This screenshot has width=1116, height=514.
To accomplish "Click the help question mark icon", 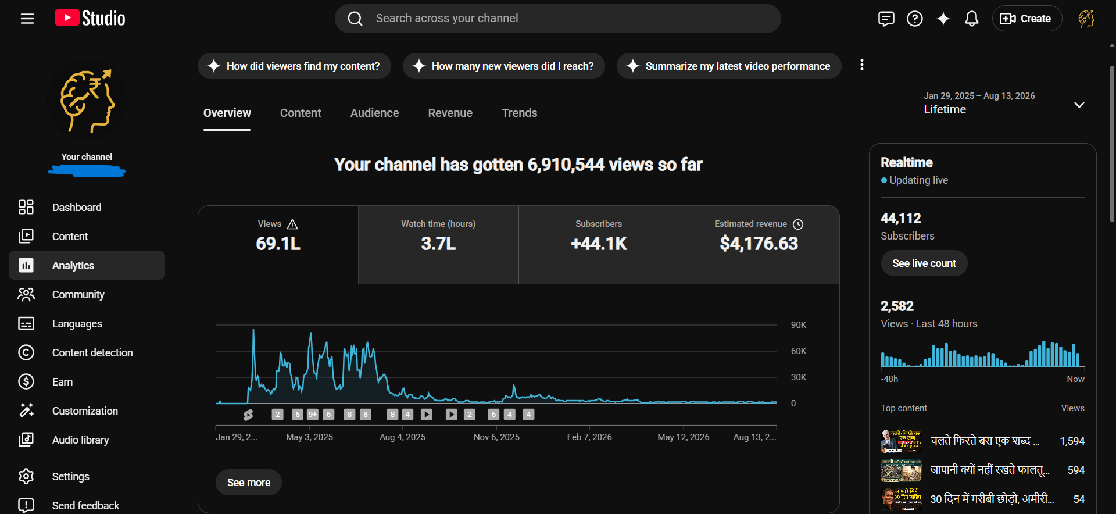I will point(915,19).
